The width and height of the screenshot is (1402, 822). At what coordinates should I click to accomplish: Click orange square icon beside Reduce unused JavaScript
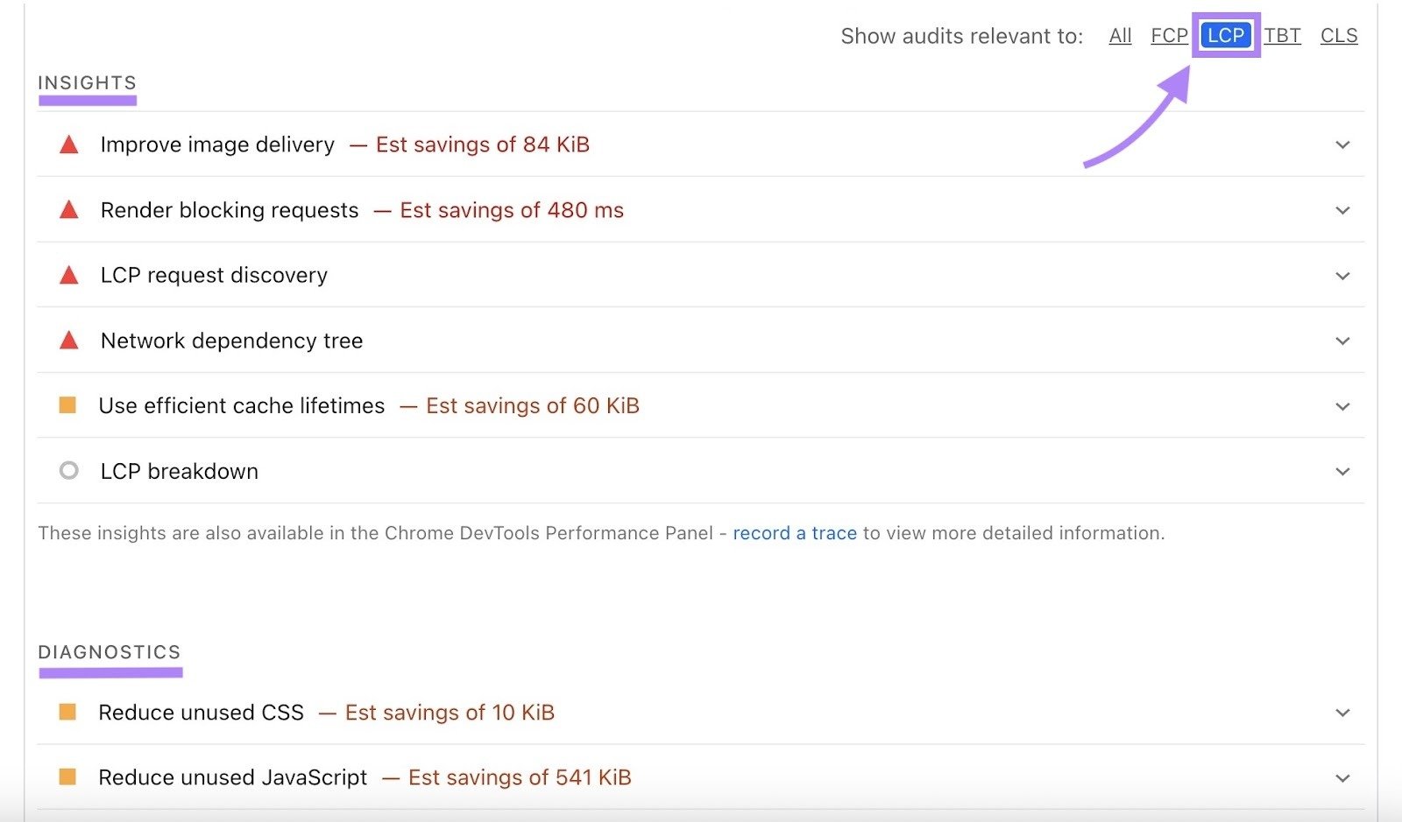(x=67, y=776)
